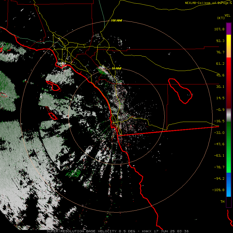The width and height of the screenshot is (233, 233).
Task: Select the -16.5 scale value
Action: (x=219, y=121)
